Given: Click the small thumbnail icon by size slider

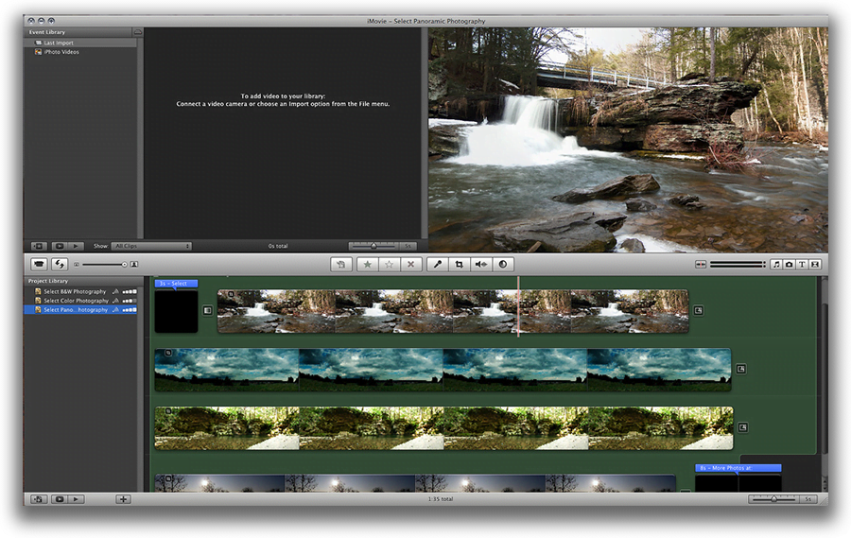Looking at the screenshot, I should 77,265.
